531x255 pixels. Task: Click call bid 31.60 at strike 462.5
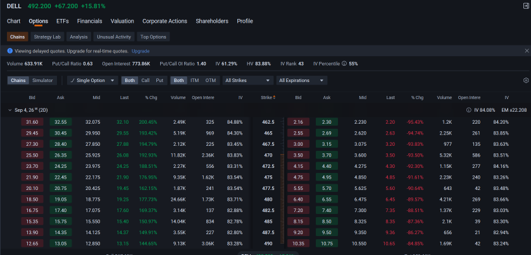(x=32, y=122)
